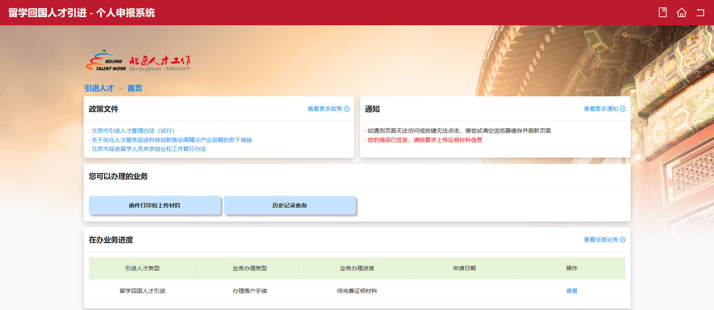The image size is (714, 310).
Task: Click 查看更多政策 text link
Action: [324, 109]
